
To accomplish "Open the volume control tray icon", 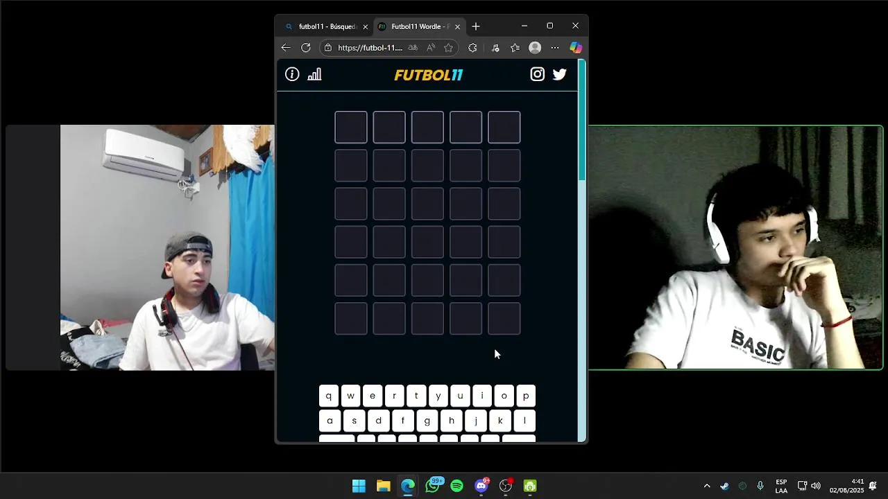I will pos(816,486).
